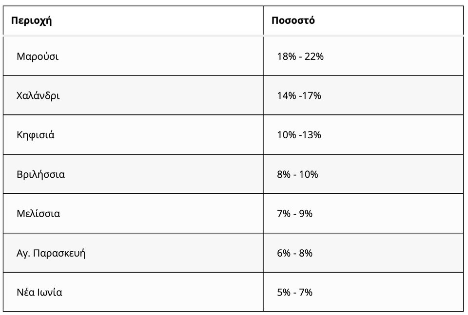
Task: Click the Βριλήσσια area cell
Action: pos(40,174)
